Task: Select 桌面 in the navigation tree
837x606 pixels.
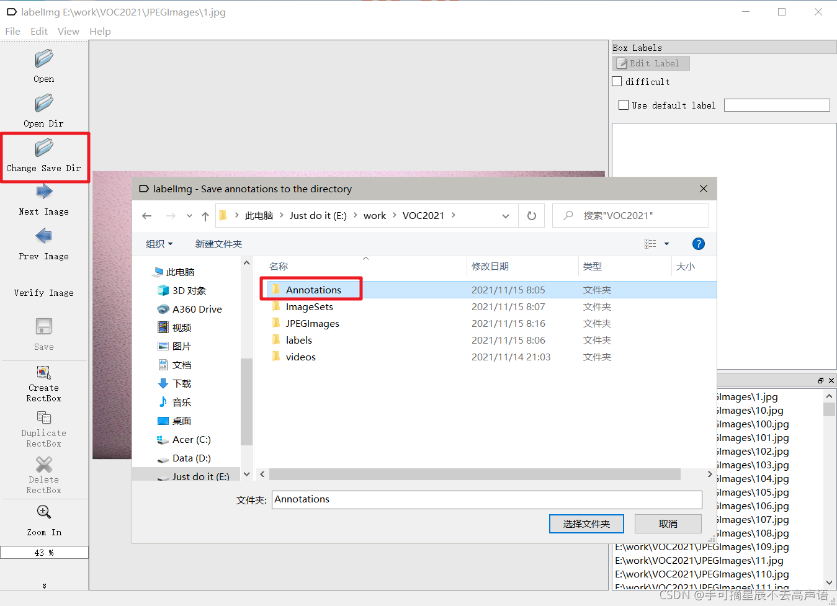Action: (181, 421)
